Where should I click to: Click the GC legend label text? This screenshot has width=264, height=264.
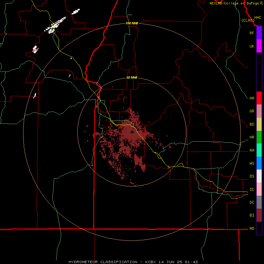tap(252, 202)
